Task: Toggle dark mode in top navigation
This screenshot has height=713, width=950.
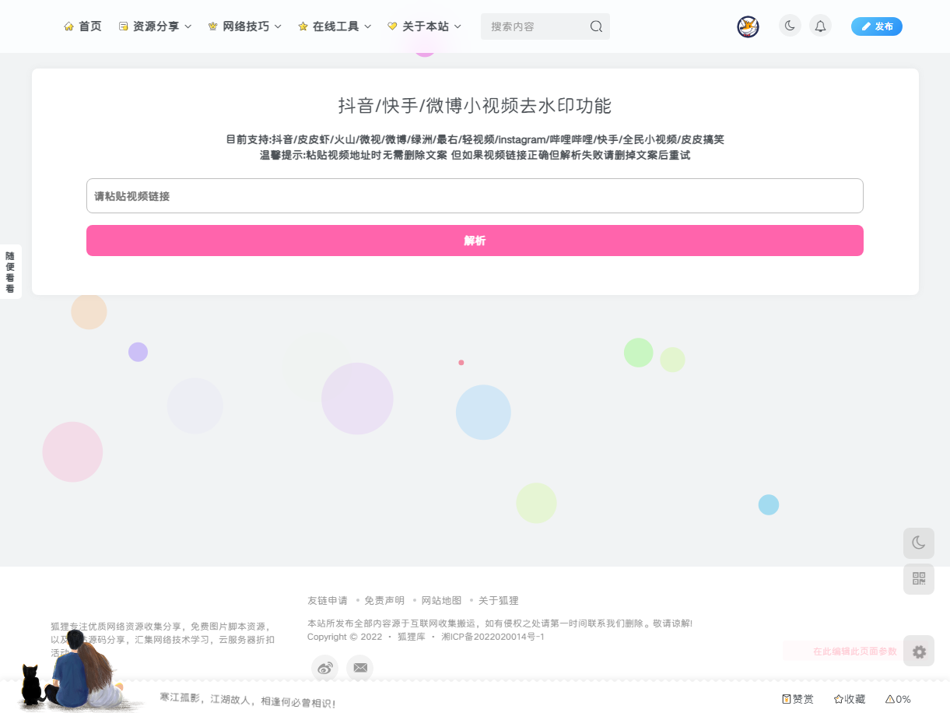Action: click(790, 26)
